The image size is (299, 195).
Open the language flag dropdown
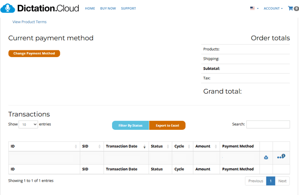[254, 8]
